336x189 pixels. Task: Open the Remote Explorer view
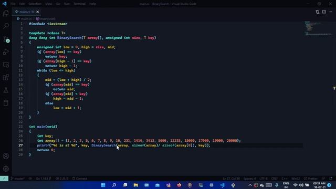tap(6, 65)
